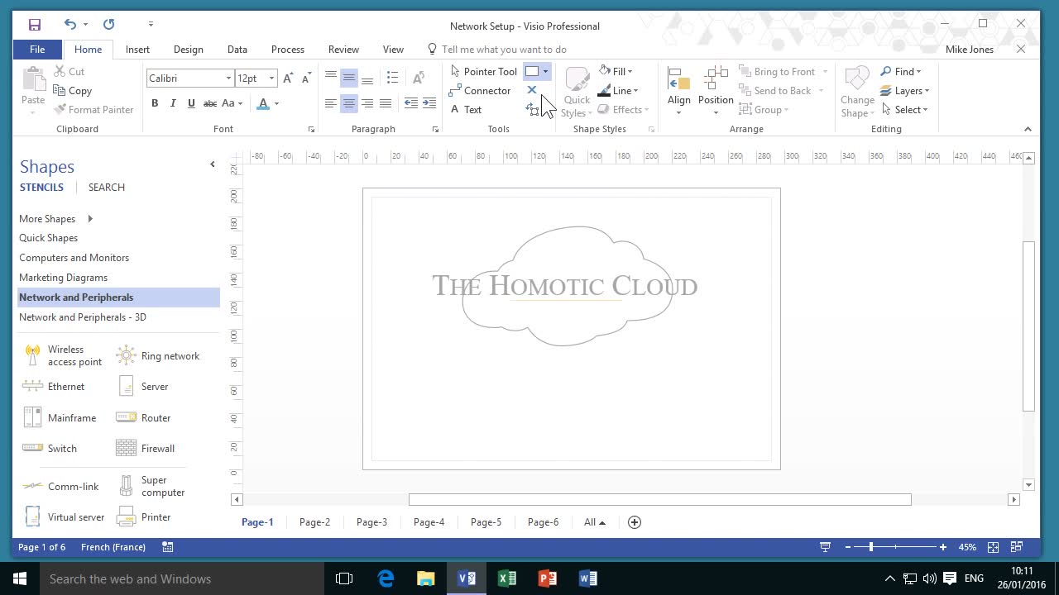Click the Increase Font Size icon
The image size is (1059, 595).
click(288, 79)
